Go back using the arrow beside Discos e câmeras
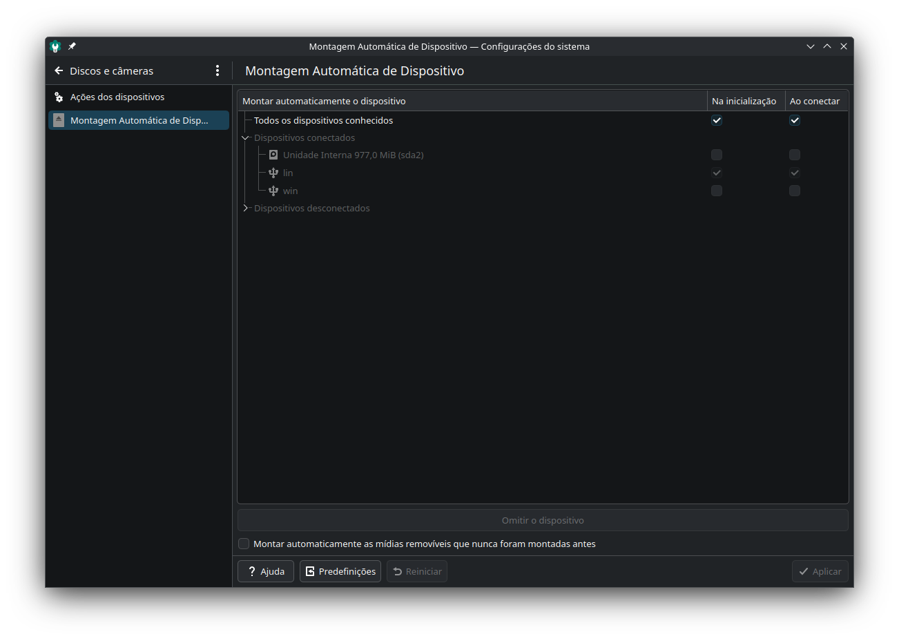 [x=59, y=70]
